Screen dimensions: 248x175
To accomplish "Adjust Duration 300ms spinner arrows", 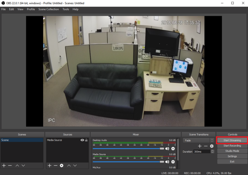I will (x=212, y=151).
